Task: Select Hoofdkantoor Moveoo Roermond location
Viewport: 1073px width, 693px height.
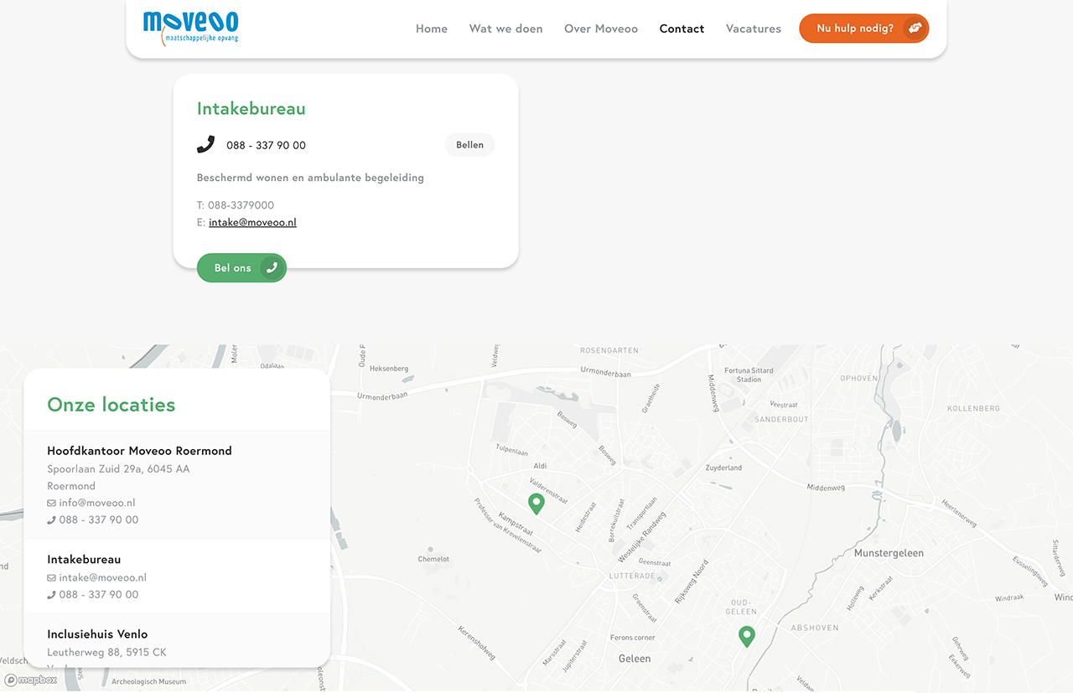Action: (139, 451)
